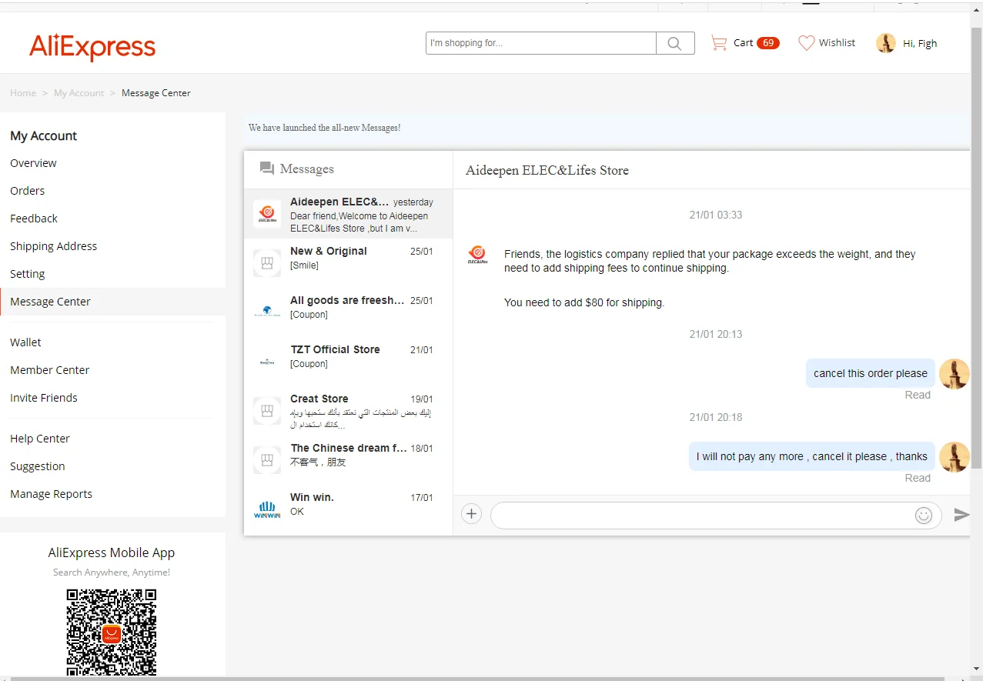
Task: Click the AliExpress app QR code
Action: [112, 633]
